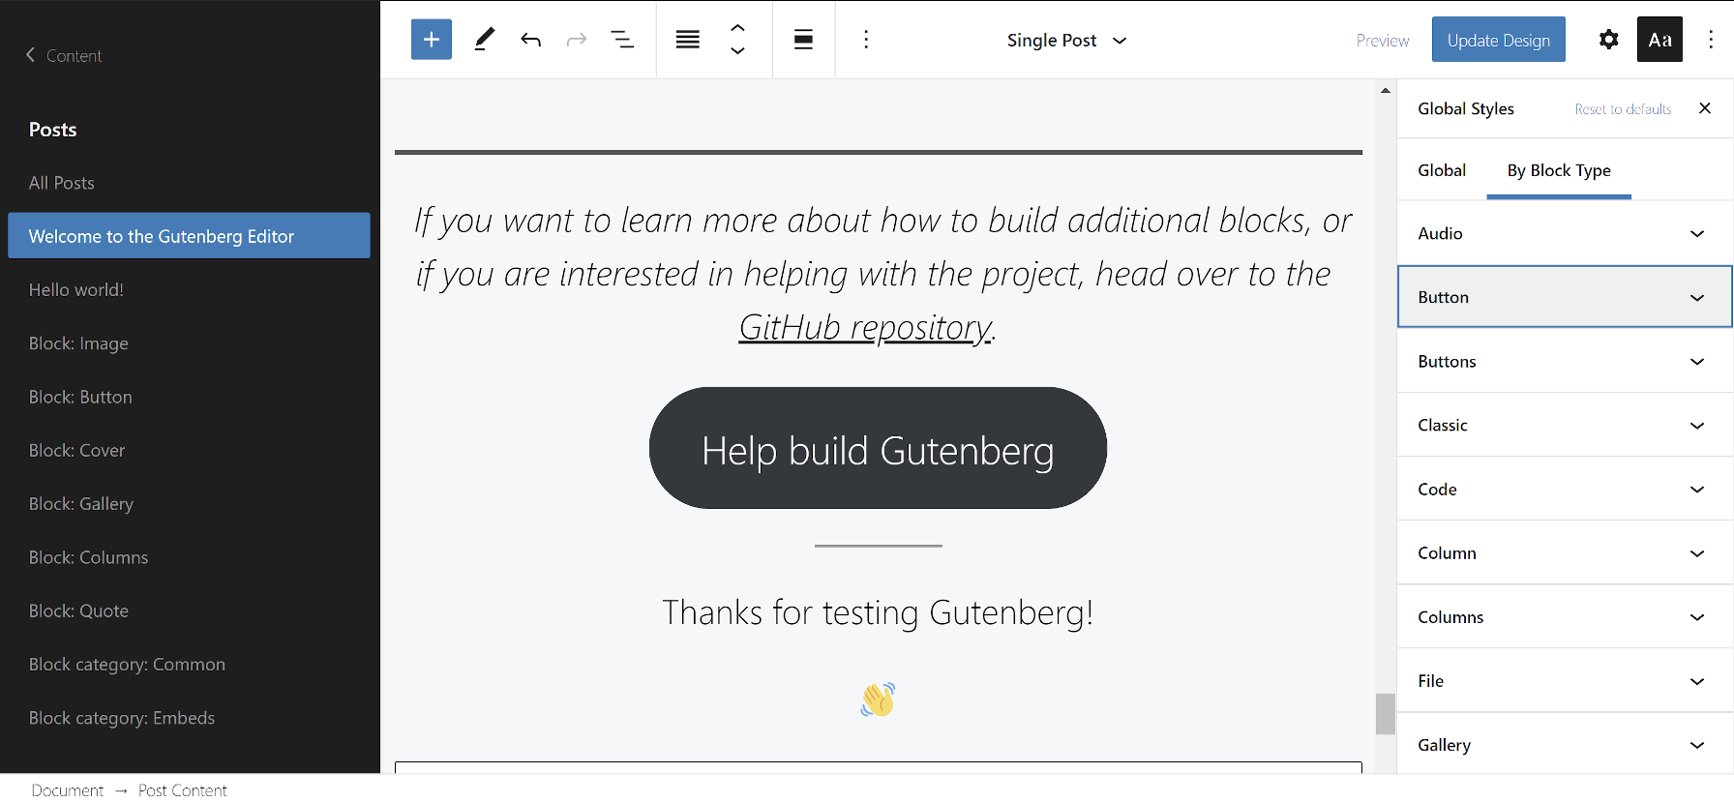Viewport: 1734px width, 803px height.
Task: Move block down with the down chevron
Action: [737, 51]
